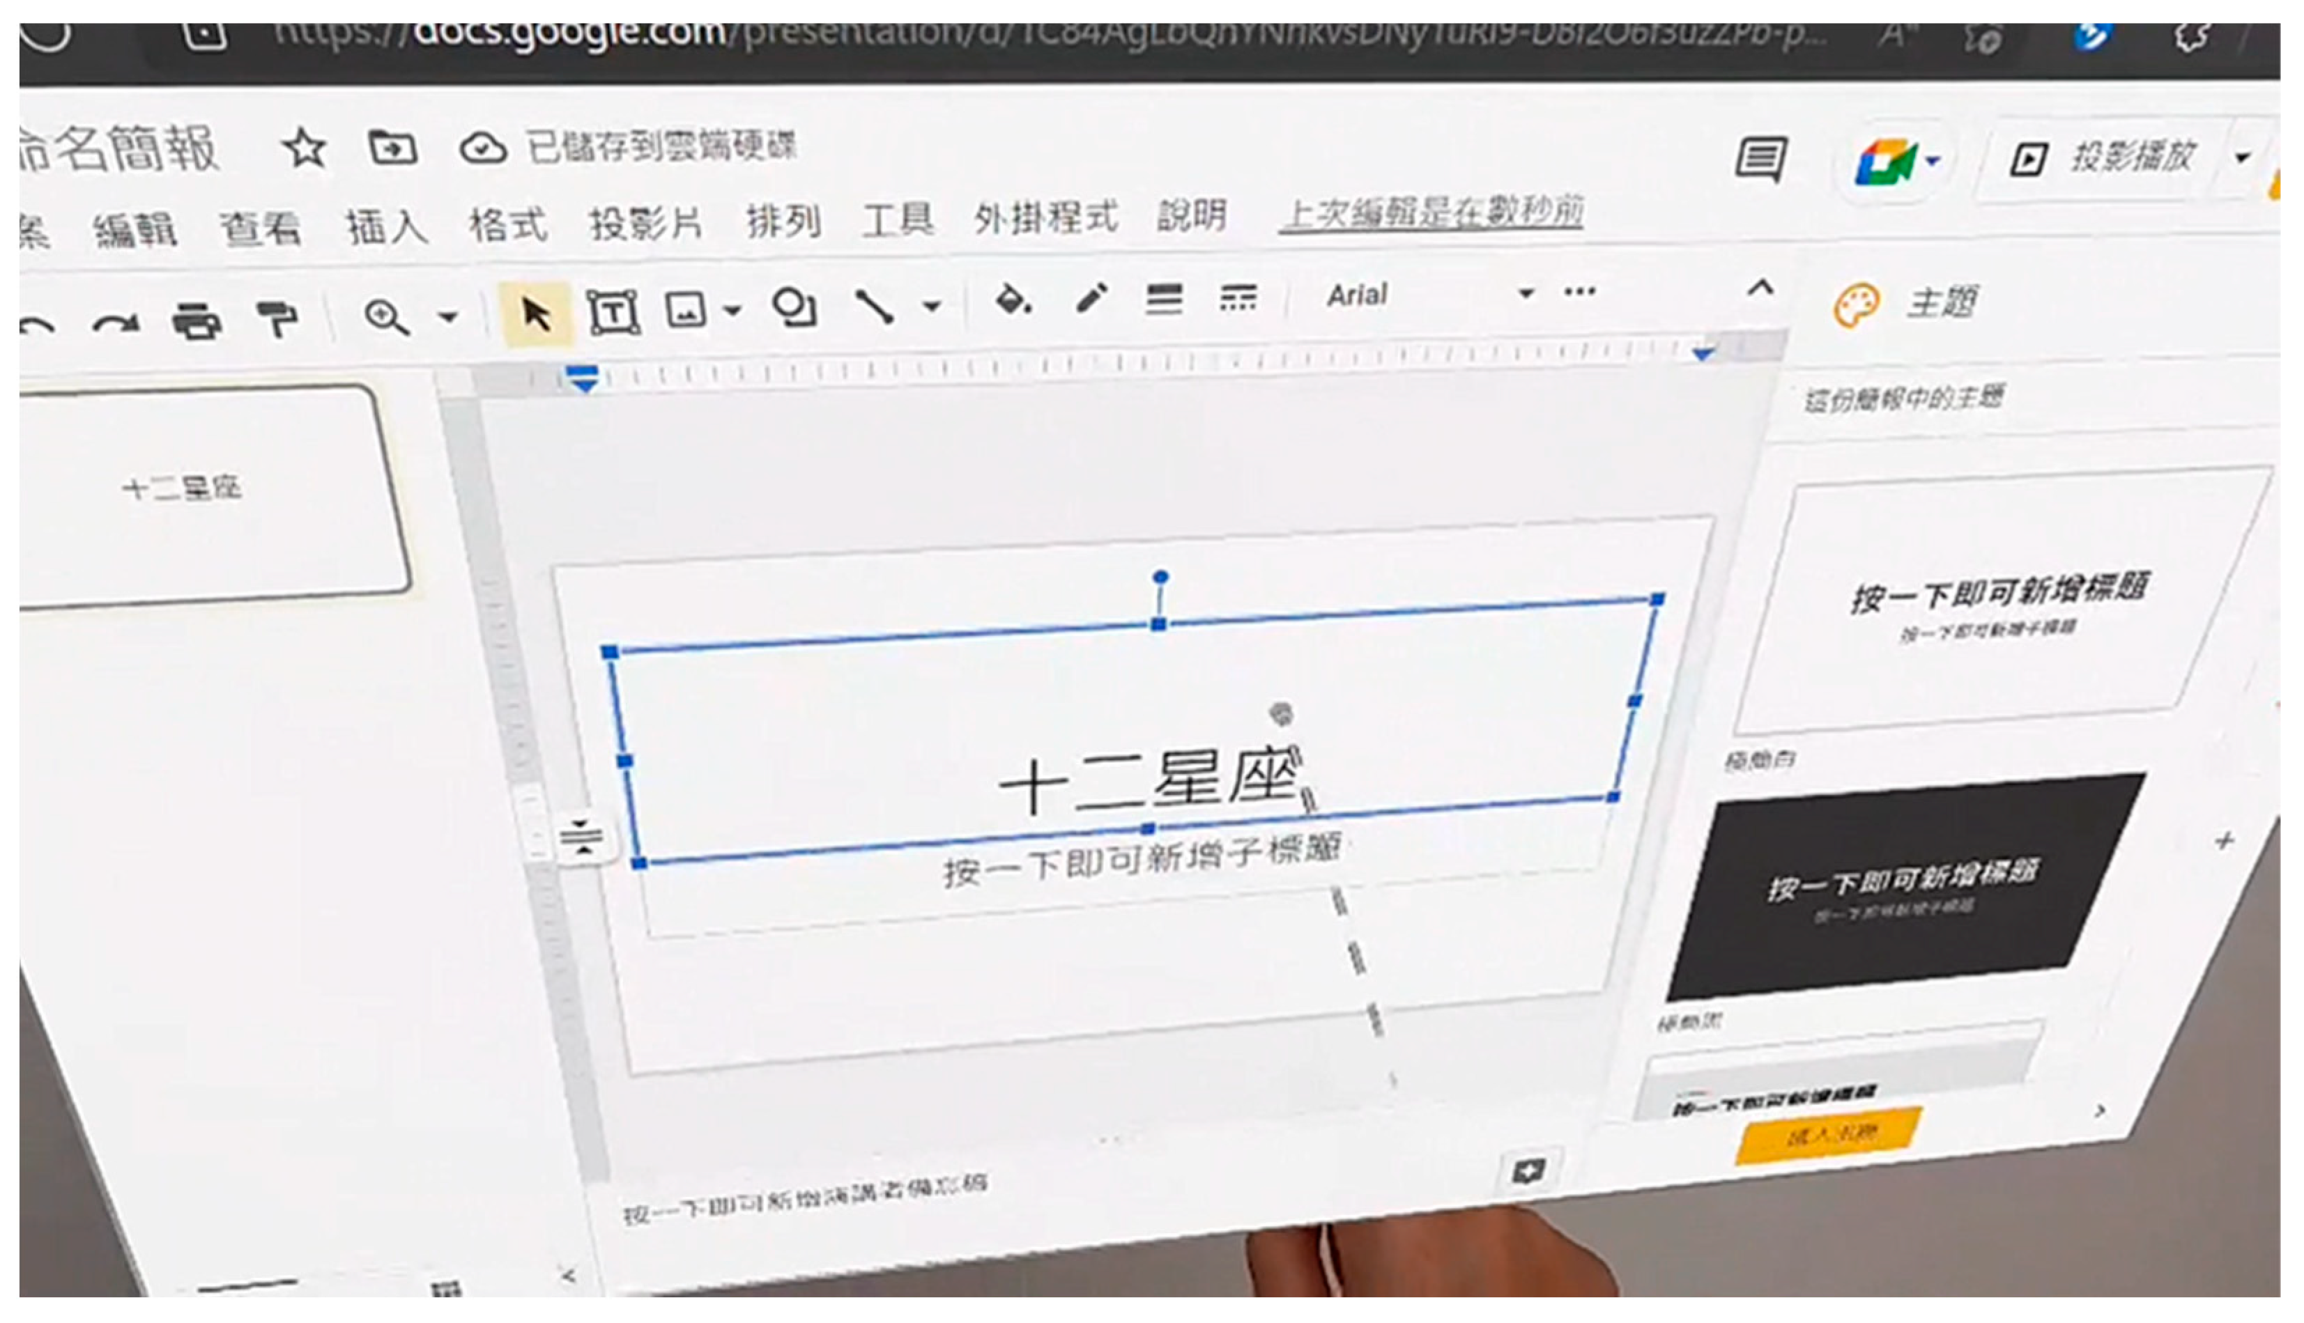Click the border color pencil icon
Image resolution: width=2304 pixels, height=1323 pixels.
coord(1091,298)
